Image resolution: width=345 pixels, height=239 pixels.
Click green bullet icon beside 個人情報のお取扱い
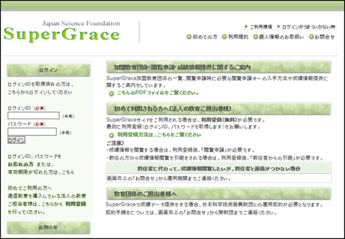click(x=255, y=37)
